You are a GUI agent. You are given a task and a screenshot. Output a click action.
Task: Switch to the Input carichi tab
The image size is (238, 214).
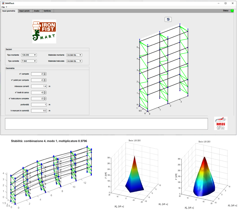pyautogui.click(x=25, y=11)
